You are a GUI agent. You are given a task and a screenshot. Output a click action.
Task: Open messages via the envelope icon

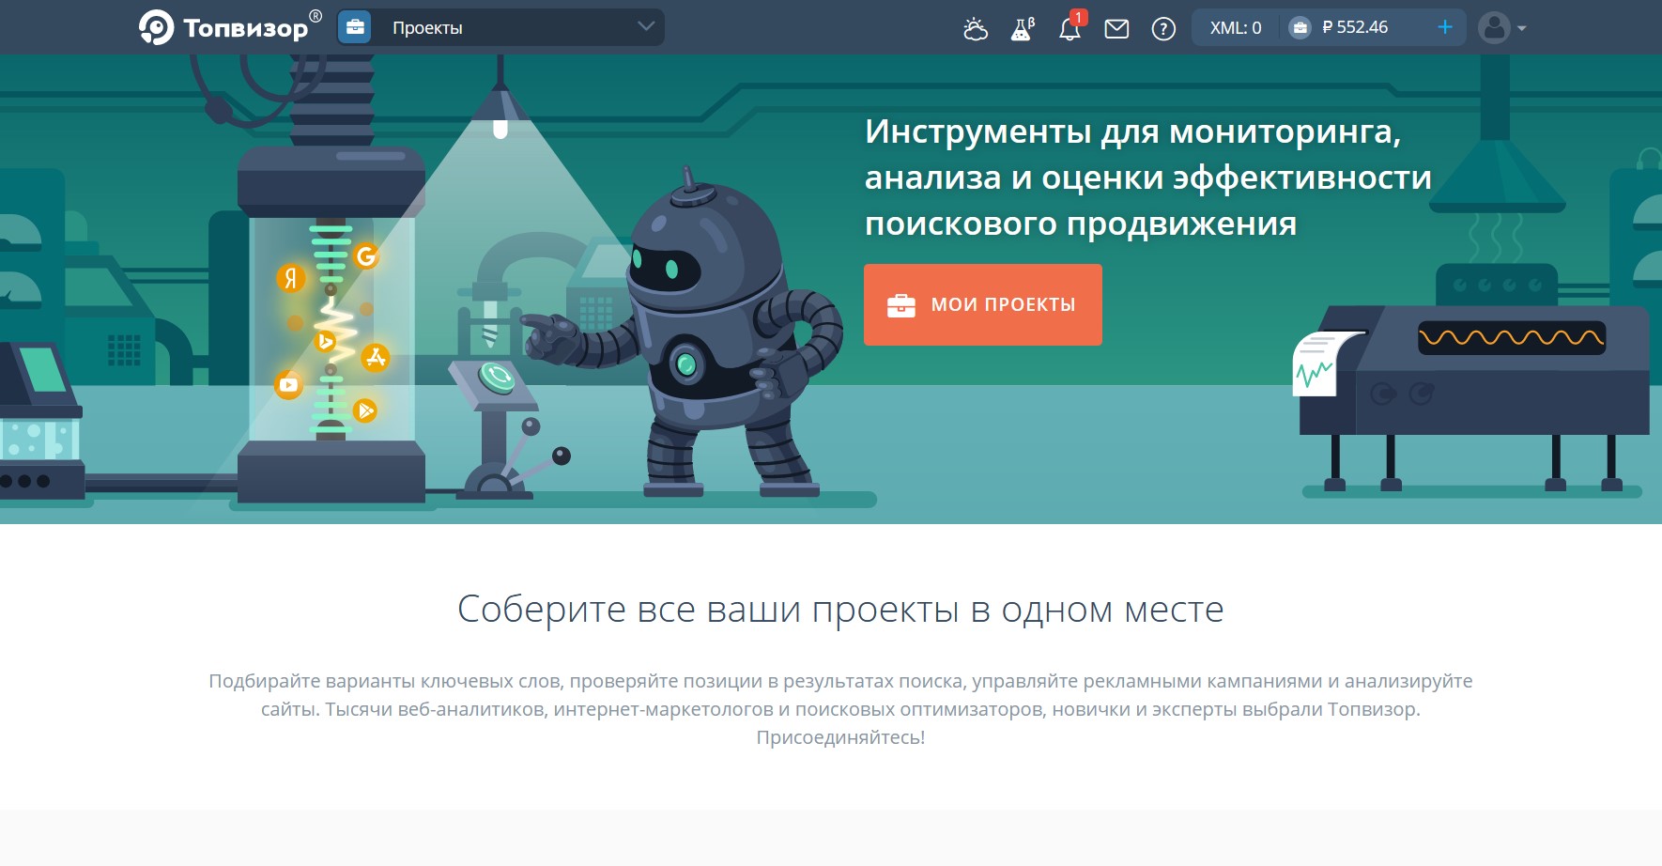pyautogui.click(x=1116, y=29)
